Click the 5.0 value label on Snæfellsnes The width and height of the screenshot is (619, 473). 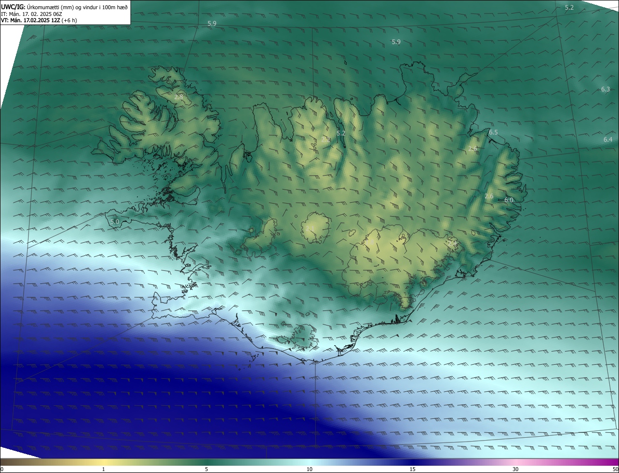(x=115, y=222)
